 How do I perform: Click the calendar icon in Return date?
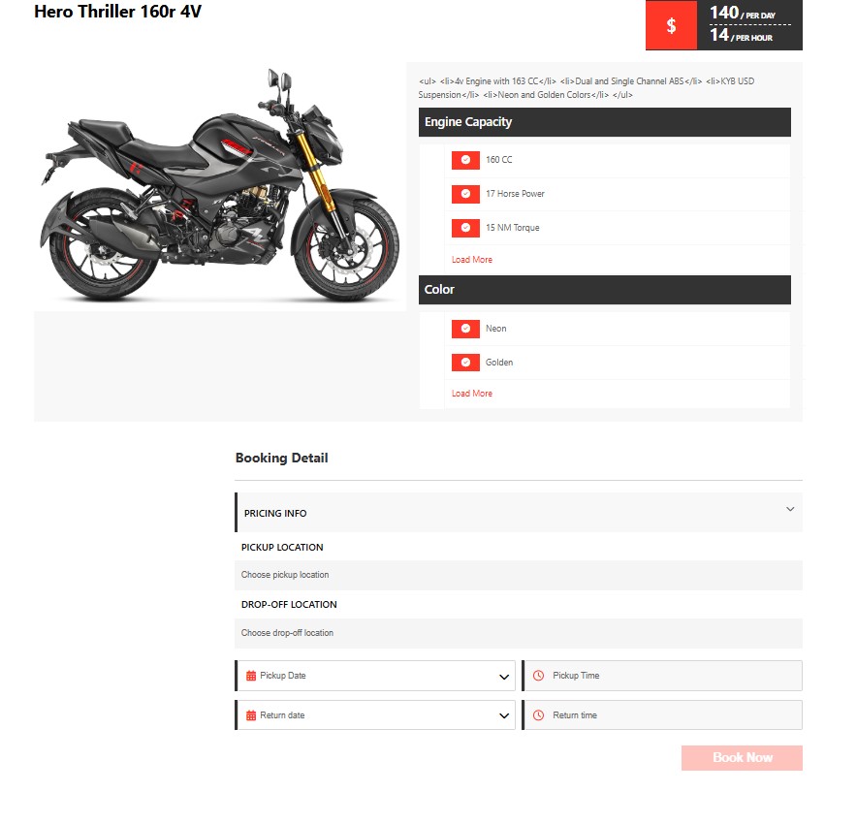tap(251, 715)
